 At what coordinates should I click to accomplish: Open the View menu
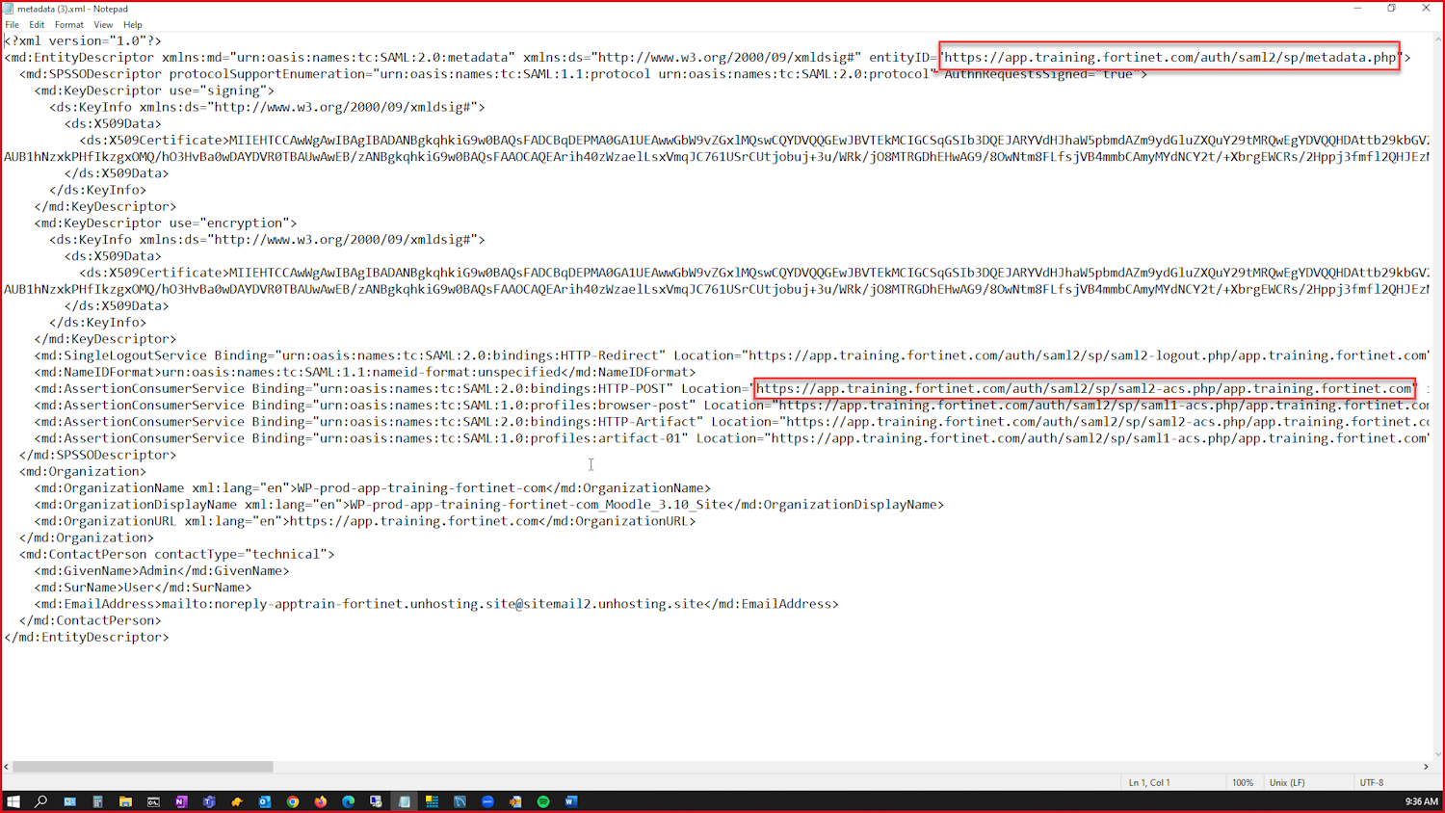pos(103,24)
